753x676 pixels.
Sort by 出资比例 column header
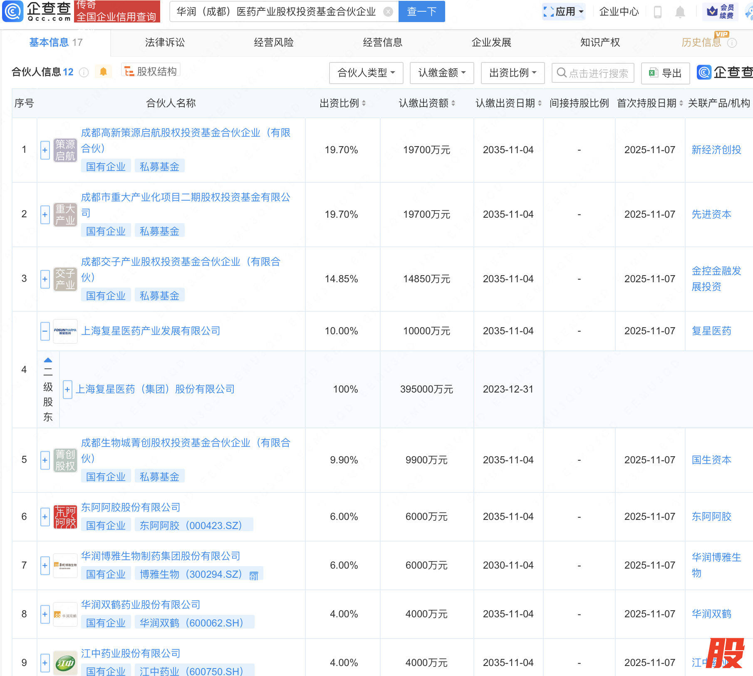(x=342, y=103)
